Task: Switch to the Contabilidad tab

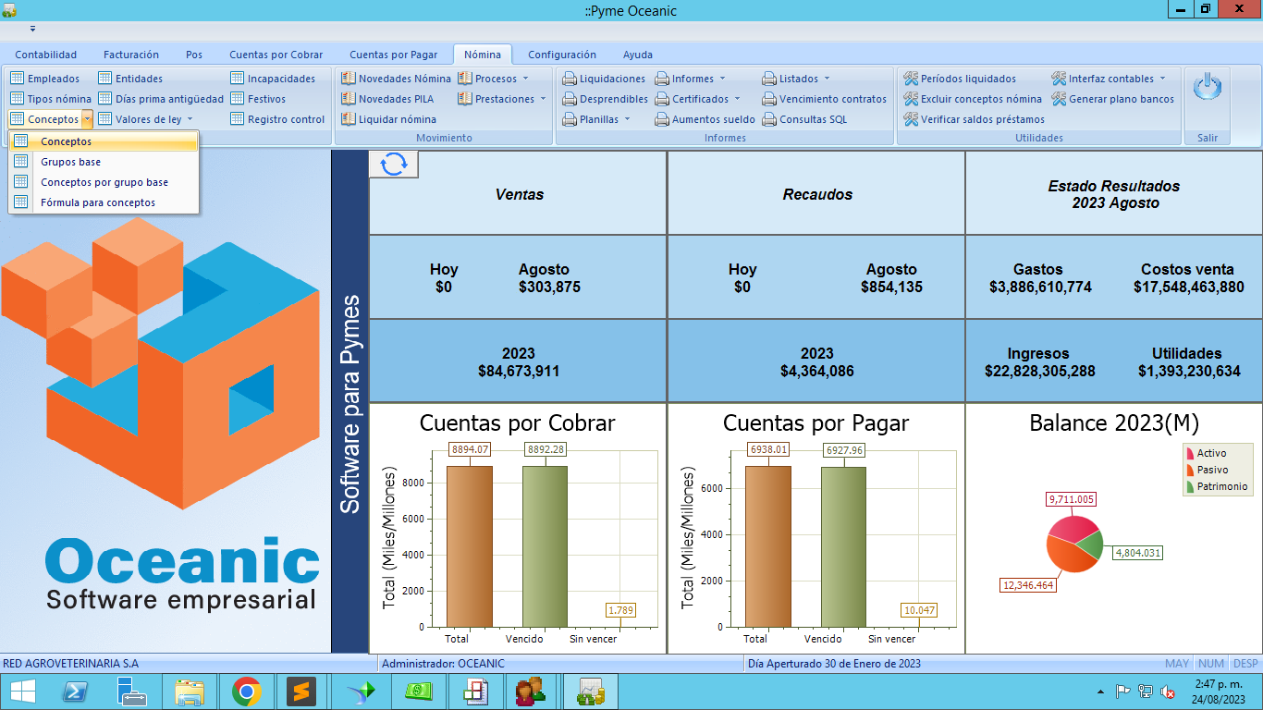Action: coord(46,55)
